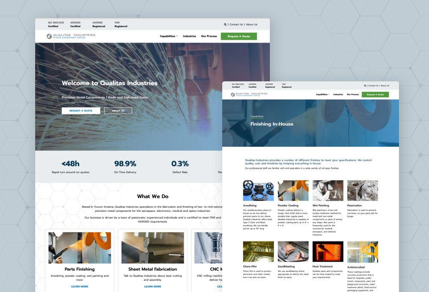Open the CNC milling card image

click(208, 248)
